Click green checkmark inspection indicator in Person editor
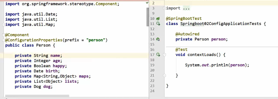 (x=147, y=3)
